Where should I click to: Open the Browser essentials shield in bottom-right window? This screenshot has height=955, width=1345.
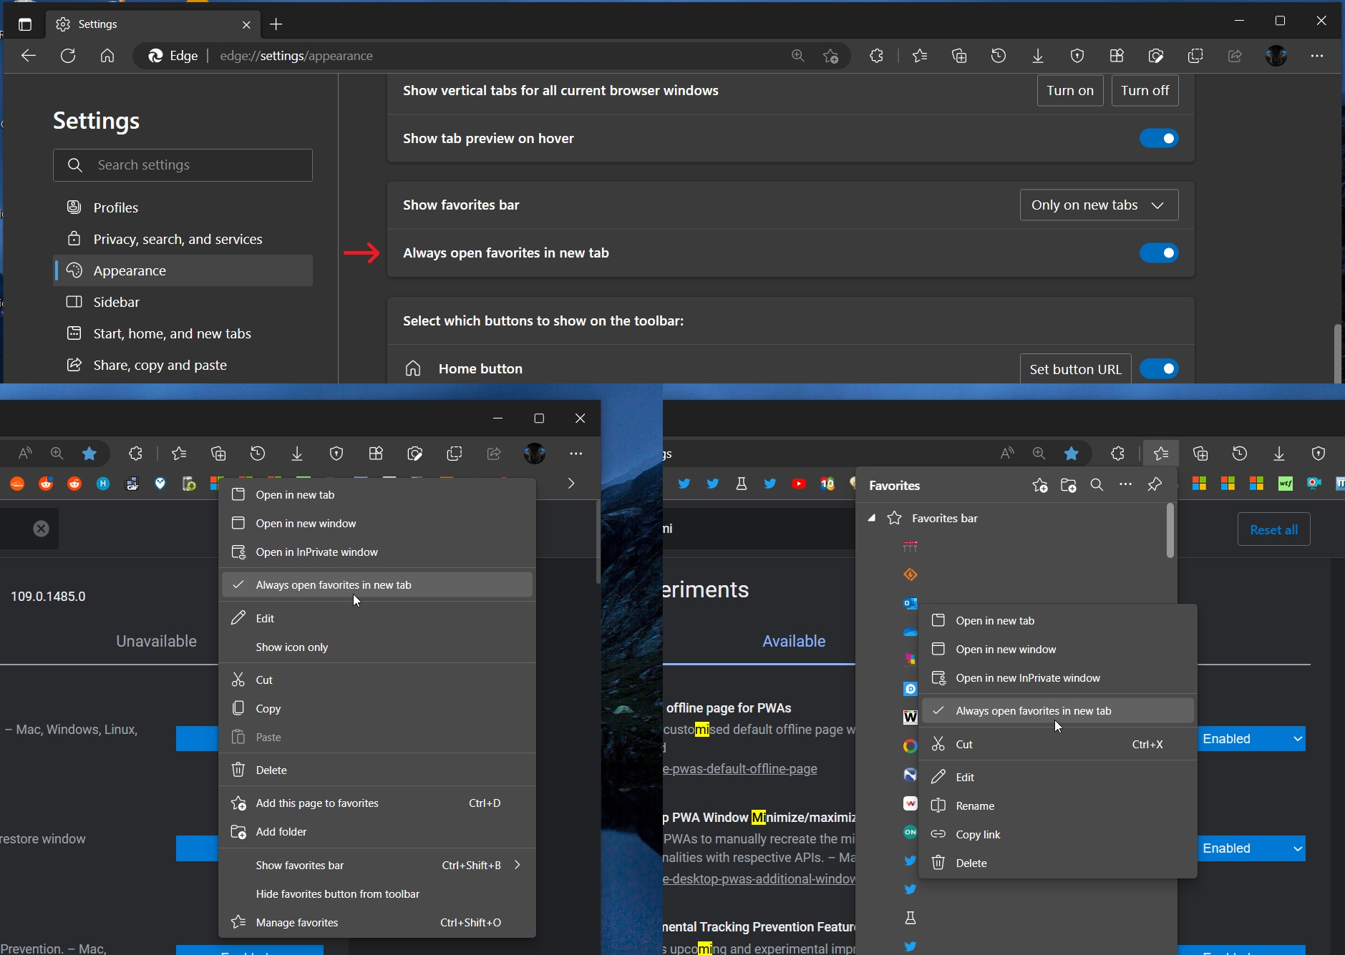(x=1319, y=454)
